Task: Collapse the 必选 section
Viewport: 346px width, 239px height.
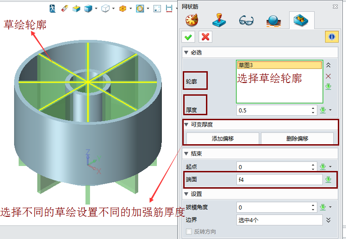Action: (186, 53)
